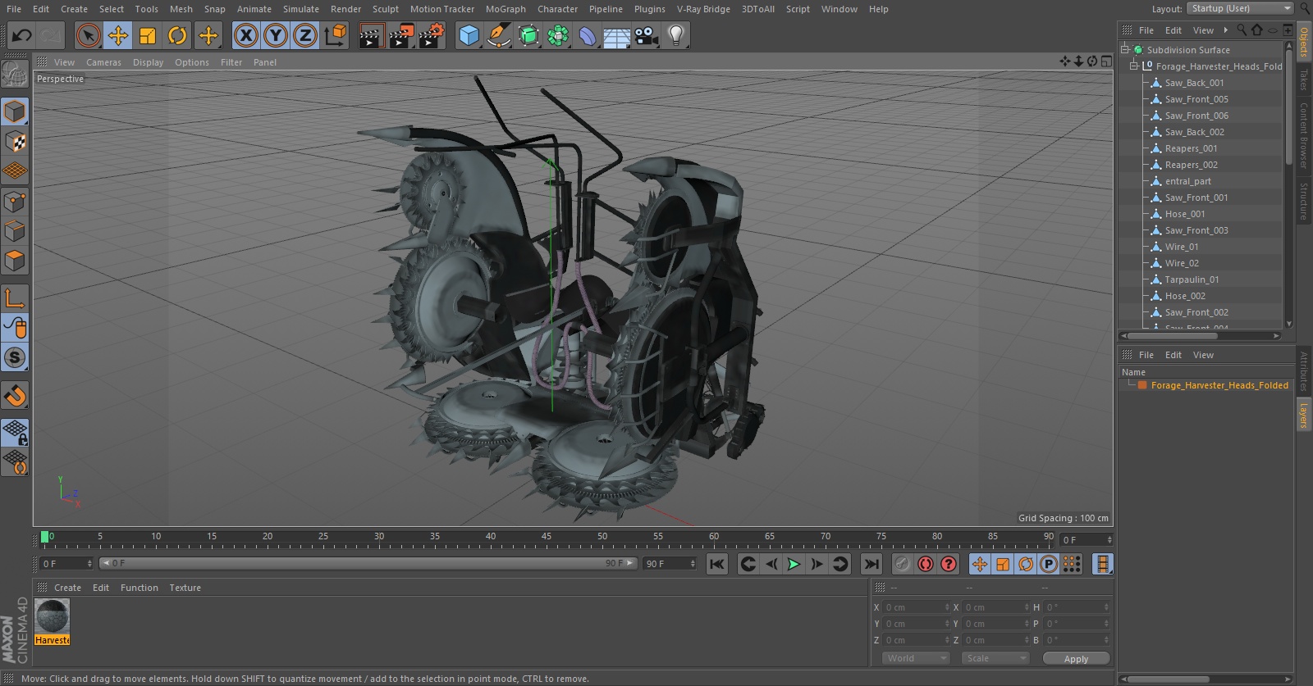The image size is (1313, 686).
Task: Toggle X axis lock
Action: (x=245, y=35)
